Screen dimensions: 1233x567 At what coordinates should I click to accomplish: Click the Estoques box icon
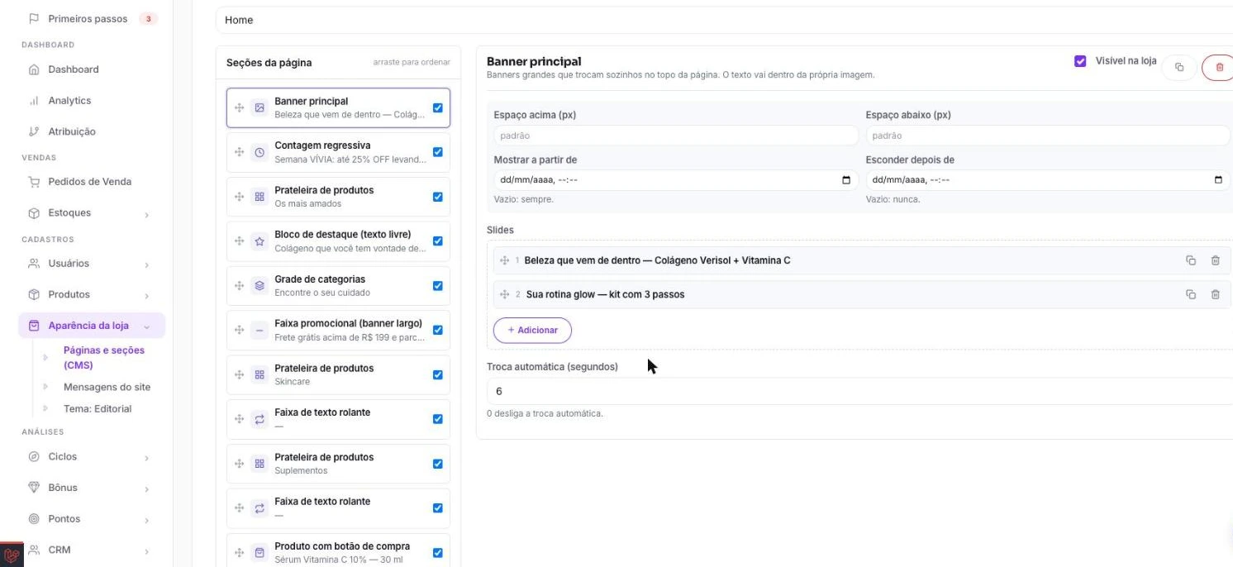(34, 213)
